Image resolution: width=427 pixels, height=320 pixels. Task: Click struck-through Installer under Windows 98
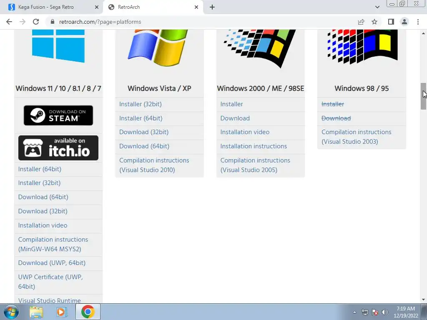point(332,104)
